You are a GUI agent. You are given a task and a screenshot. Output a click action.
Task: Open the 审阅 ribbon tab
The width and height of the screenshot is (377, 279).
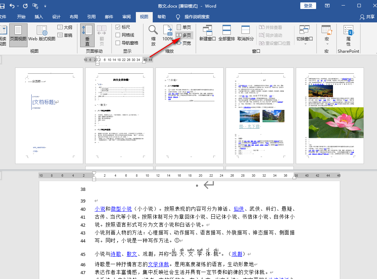[126, 17]
